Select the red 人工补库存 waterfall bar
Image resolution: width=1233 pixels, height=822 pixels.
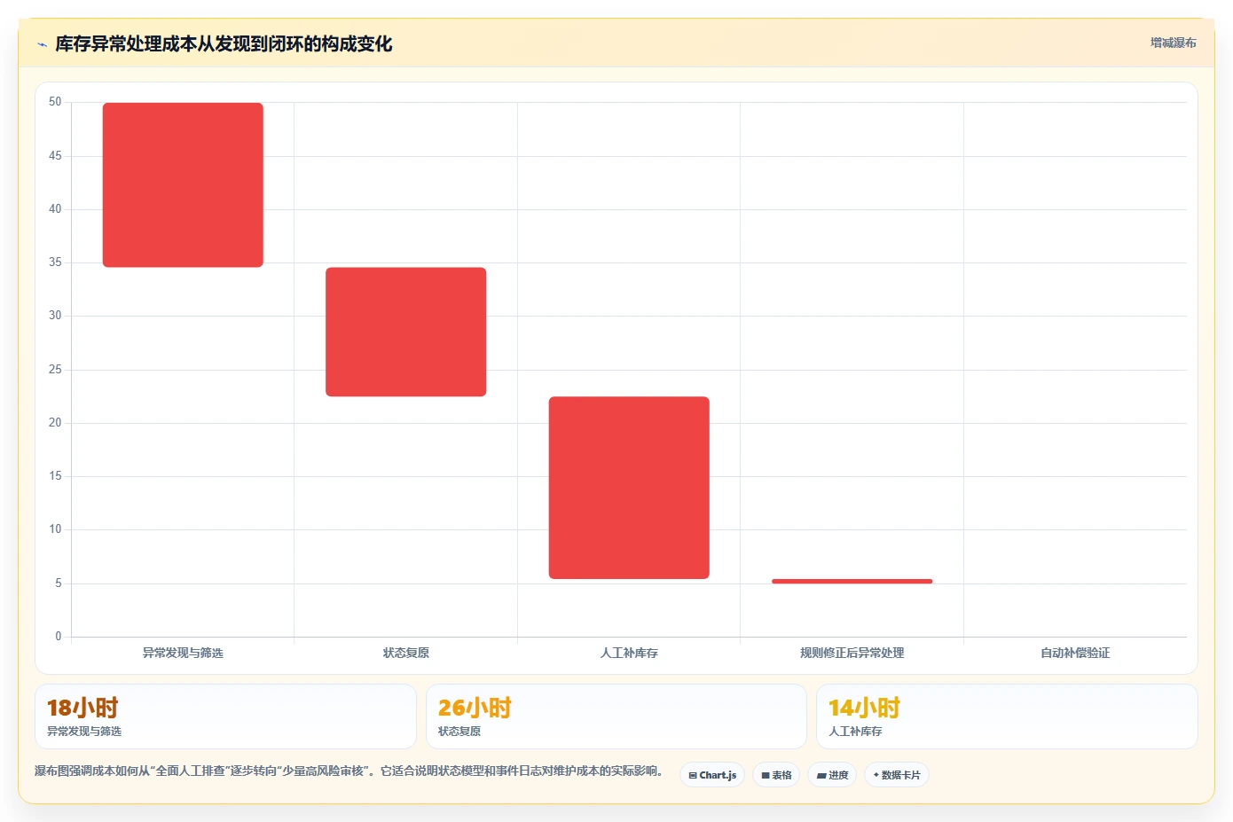[x=629, y=488]
